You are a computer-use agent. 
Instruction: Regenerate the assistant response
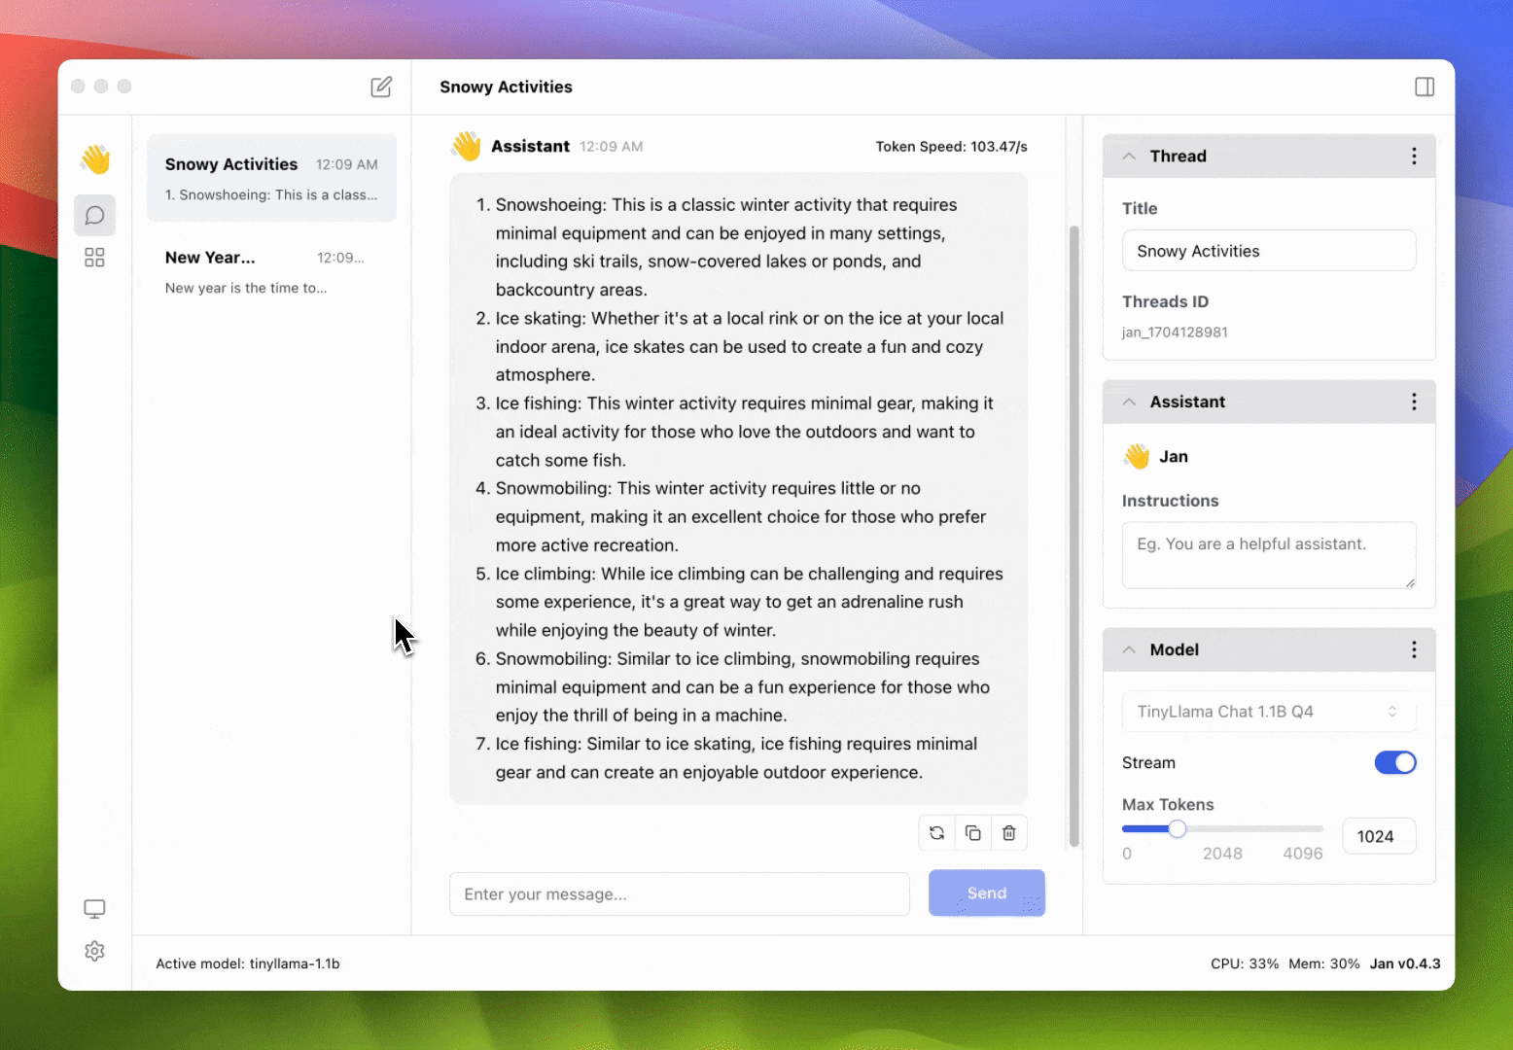(x=936, y=833)
